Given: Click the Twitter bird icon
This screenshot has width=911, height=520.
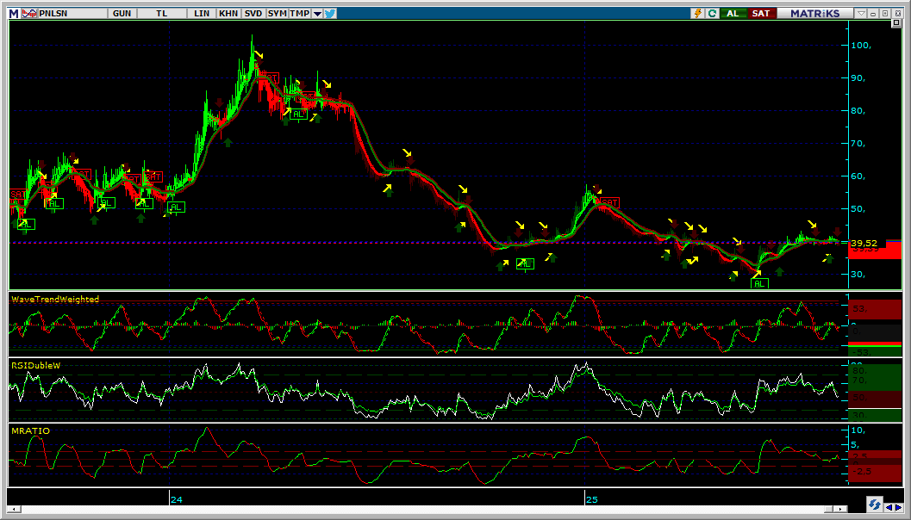Looking at the screenshot, I should tap(330, 13).
